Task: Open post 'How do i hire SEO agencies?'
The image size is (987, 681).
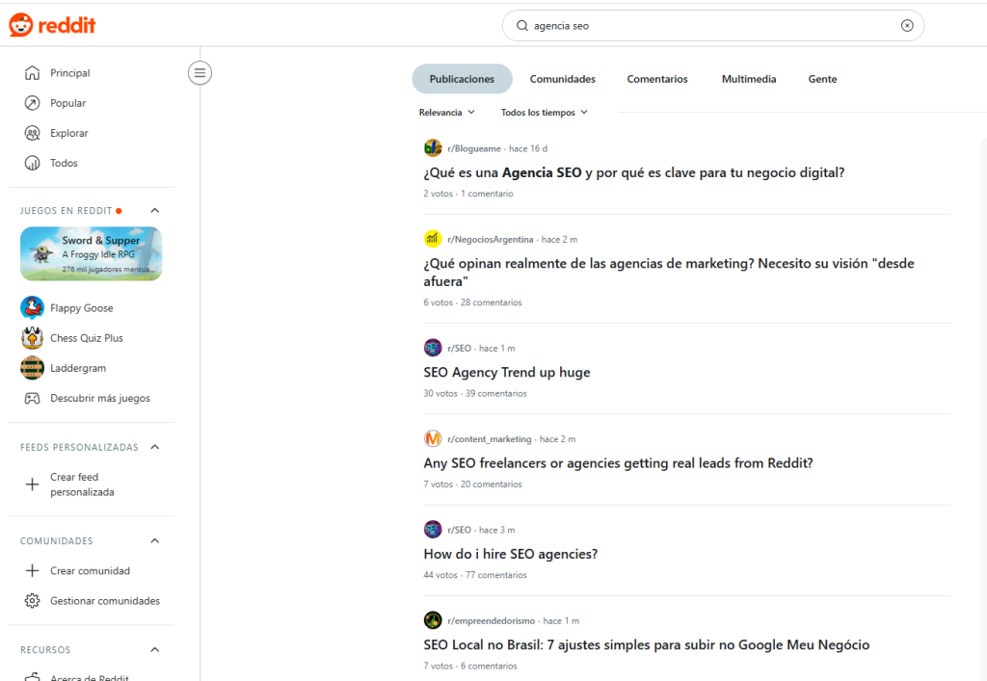Action: tap(511, 554)
